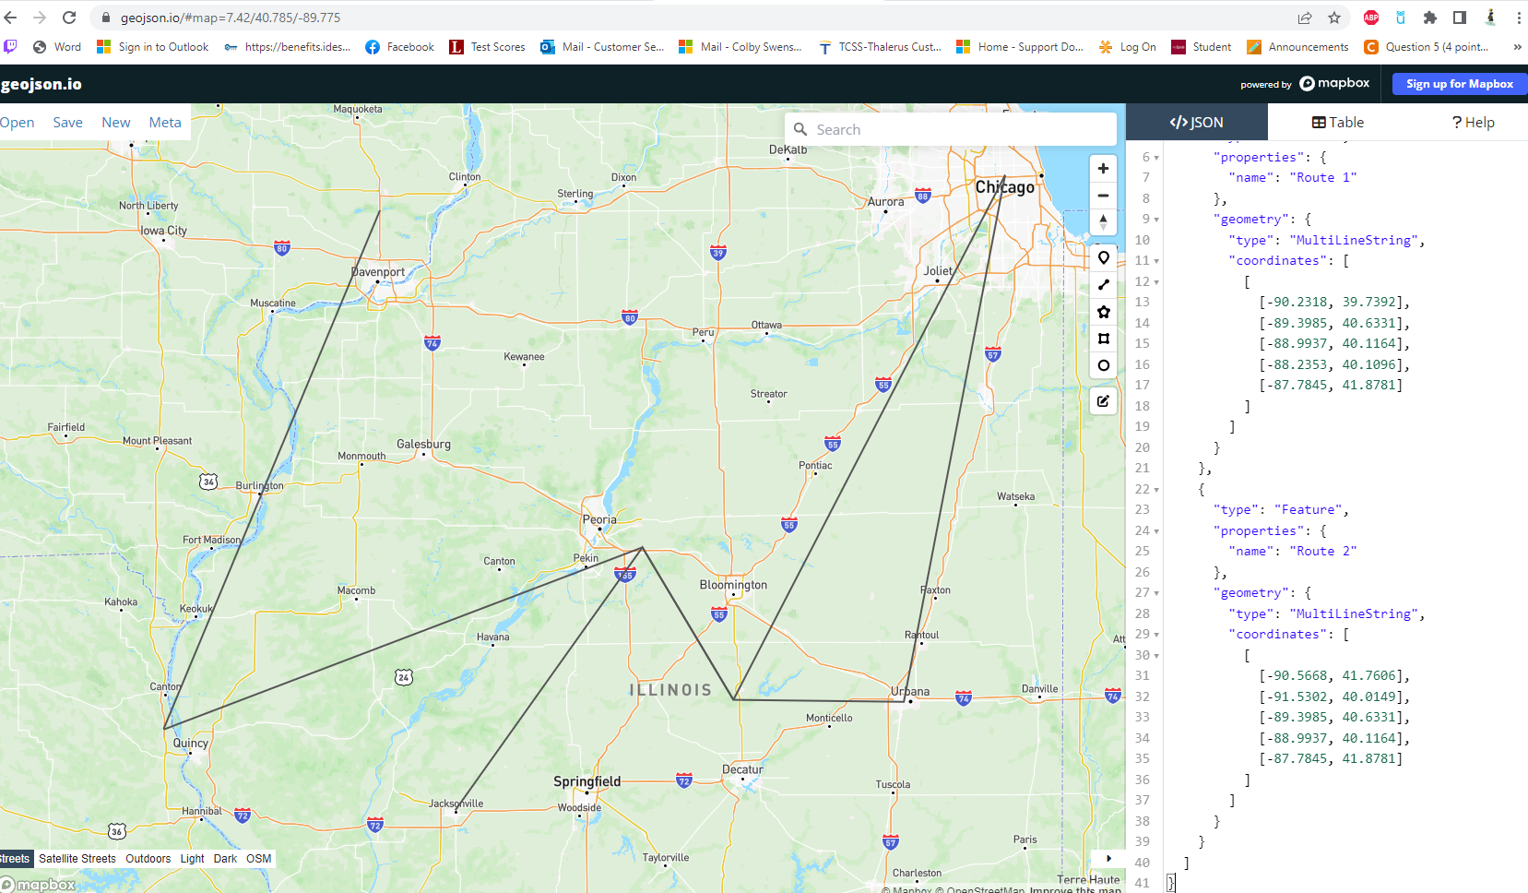Collapse JSON fold at line 30
1528x893 pixels.
tap(1156, 656)
